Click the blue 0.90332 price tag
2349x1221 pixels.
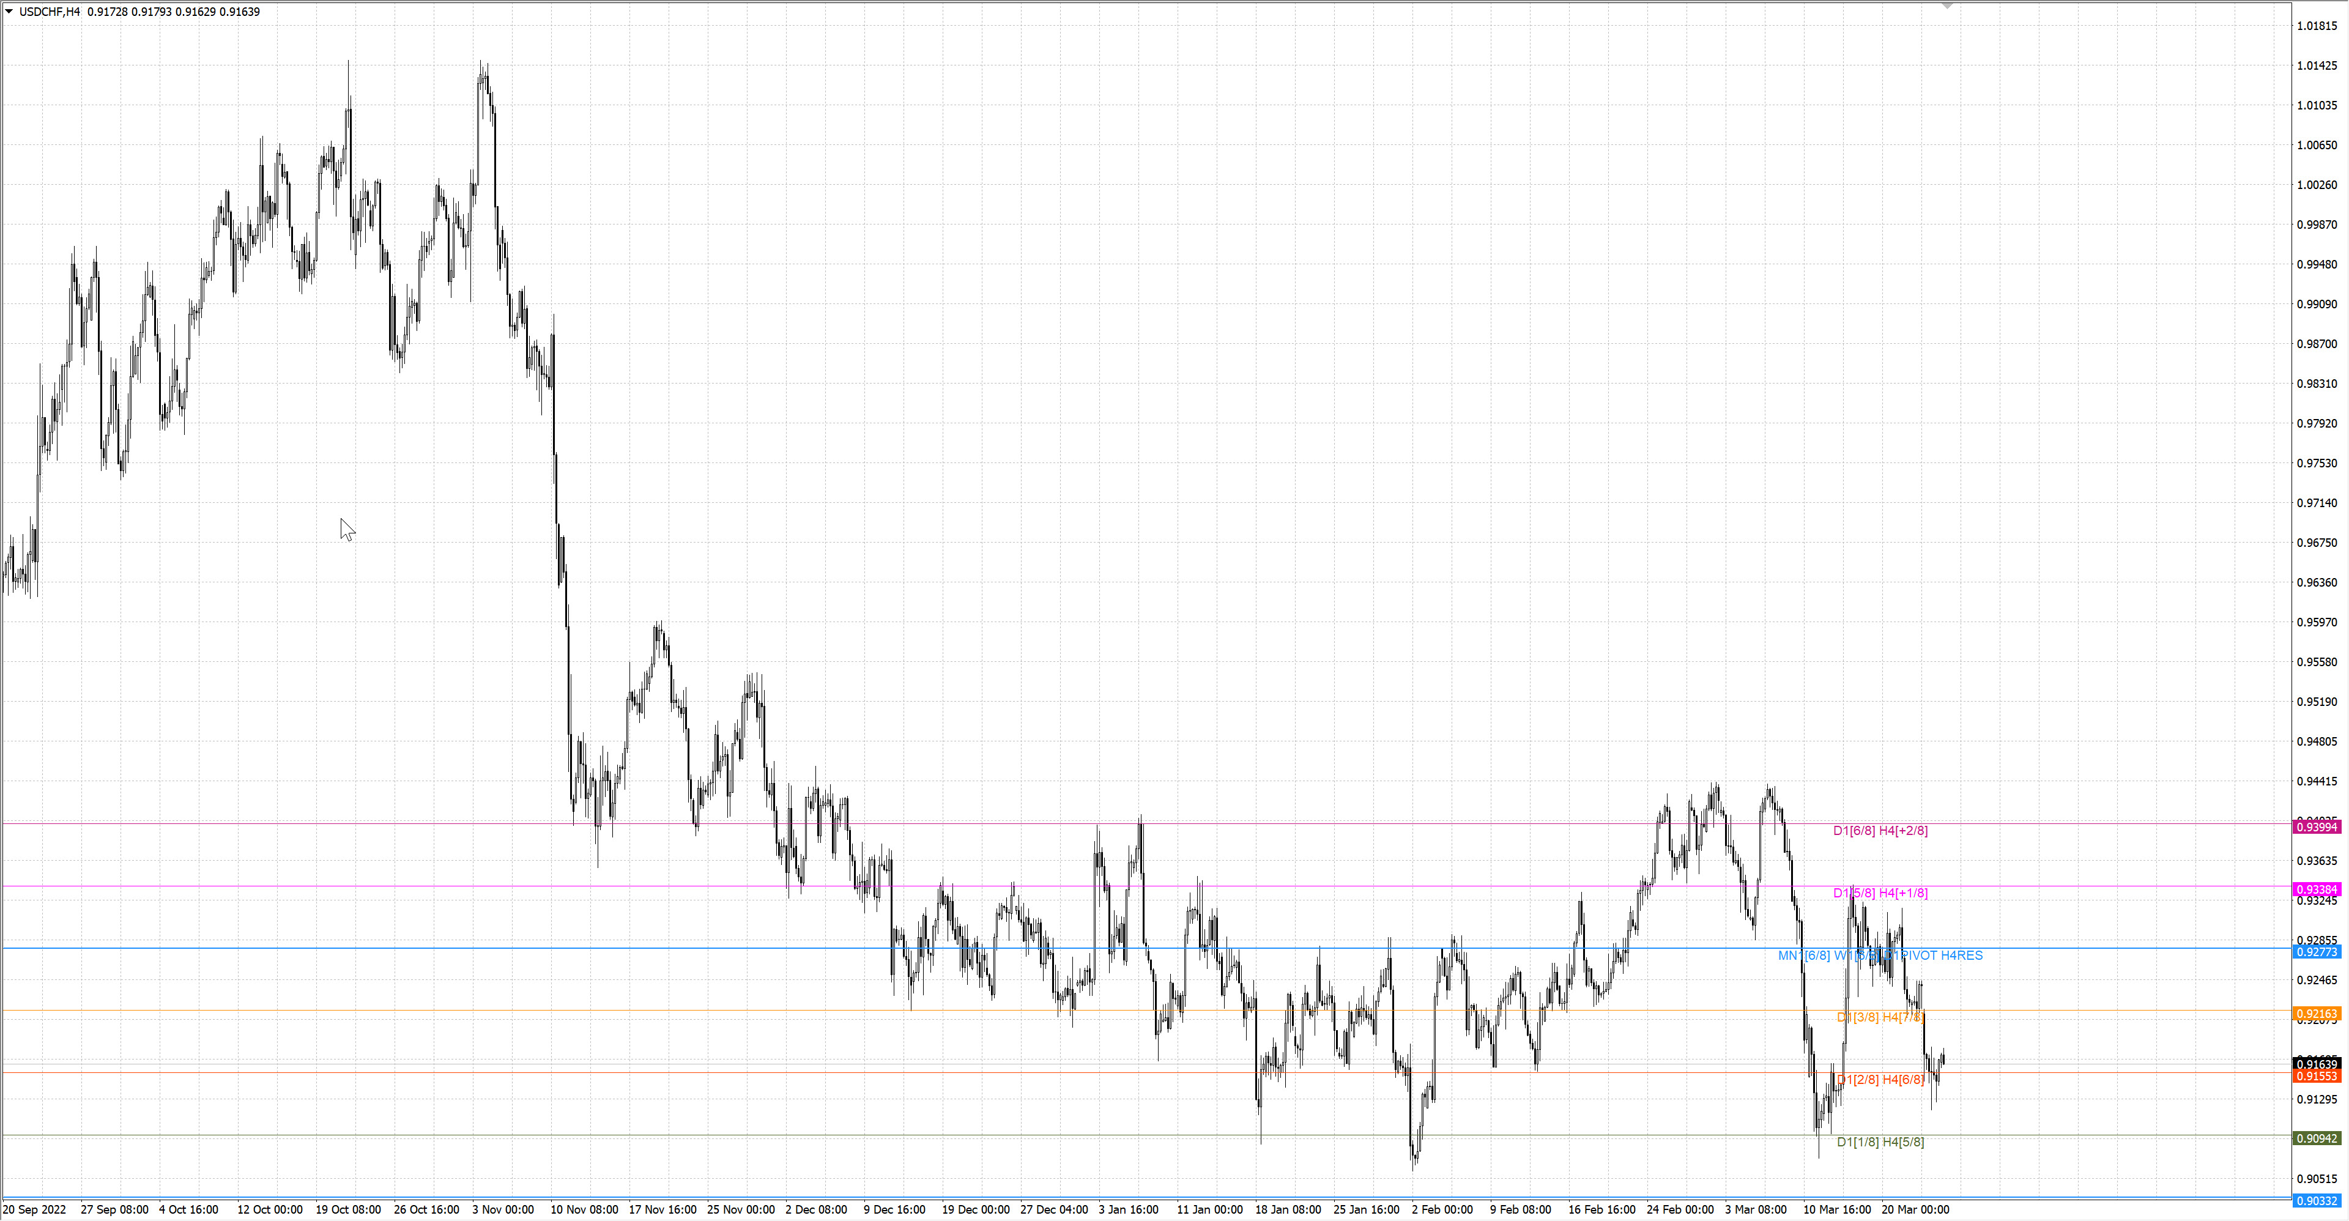point(2316,1201)
